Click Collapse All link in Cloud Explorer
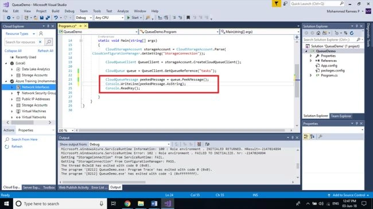The width and height of the screenshot is (373, 209). click(13, 51)
